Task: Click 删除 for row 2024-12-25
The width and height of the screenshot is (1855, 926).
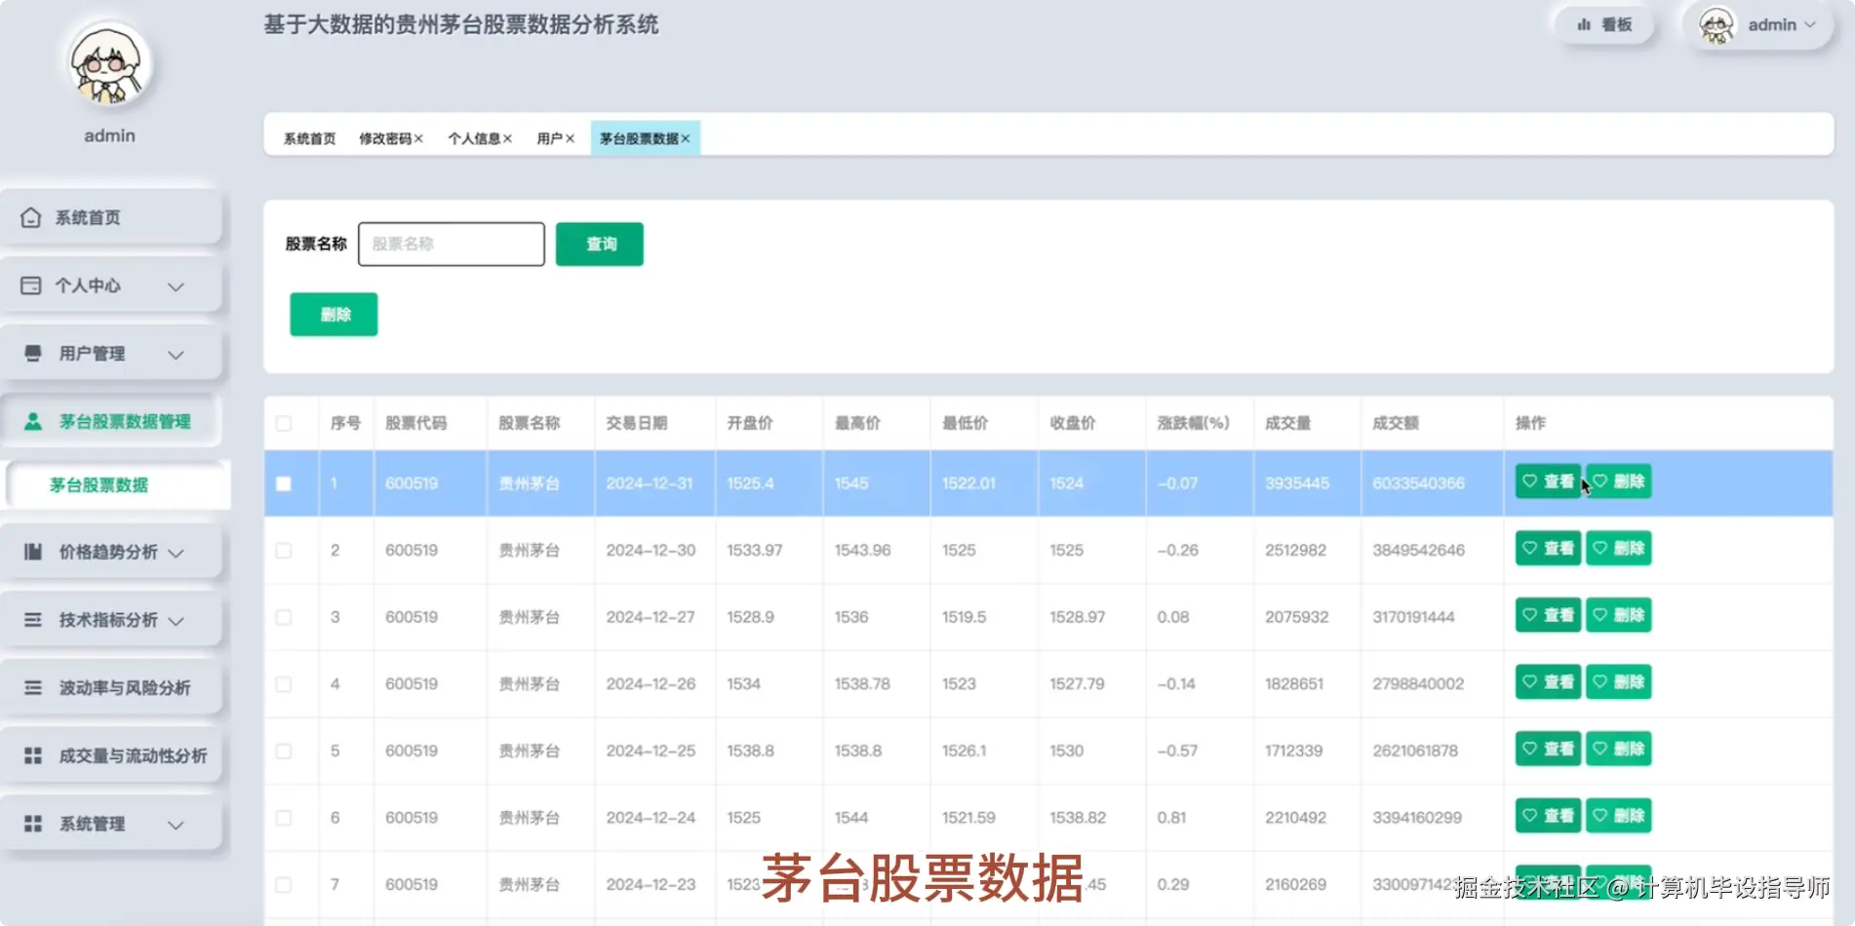Action: coord(1619,749)
